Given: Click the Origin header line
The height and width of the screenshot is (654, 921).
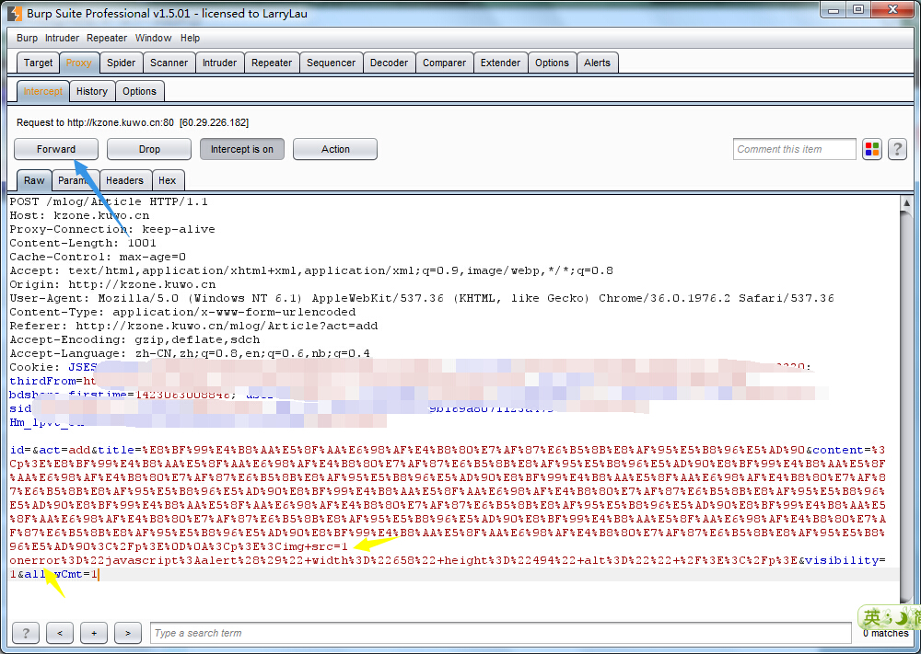Looking at the screenshot, I should [x=112, y=284].
